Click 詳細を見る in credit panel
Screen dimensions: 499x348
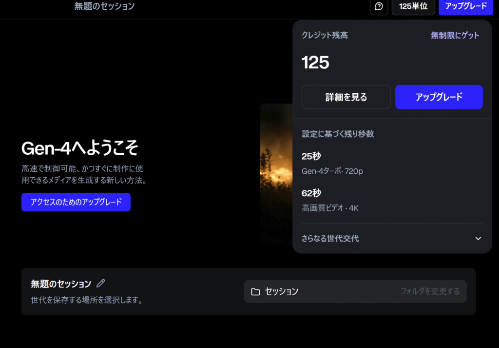[x=346, y=97]
